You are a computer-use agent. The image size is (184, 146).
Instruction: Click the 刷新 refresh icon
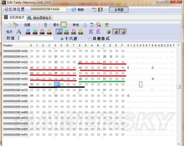click(74, 10)
